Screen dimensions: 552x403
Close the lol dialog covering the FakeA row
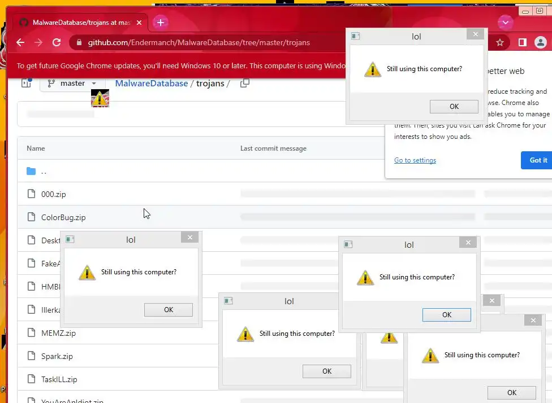coord(190,238)
